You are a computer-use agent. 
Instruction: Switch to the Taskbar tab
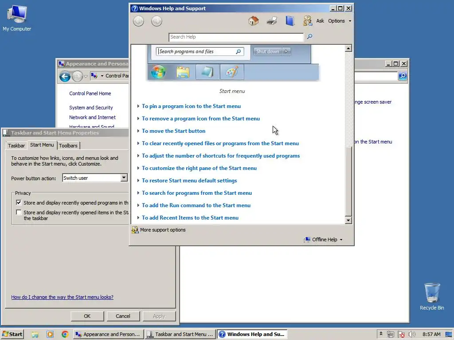16,145
